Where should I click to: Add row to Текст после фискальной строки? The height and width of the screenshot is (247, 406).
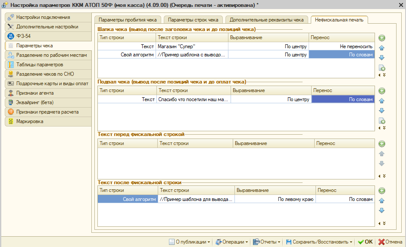pyautogui.click(x=382, y=191)
